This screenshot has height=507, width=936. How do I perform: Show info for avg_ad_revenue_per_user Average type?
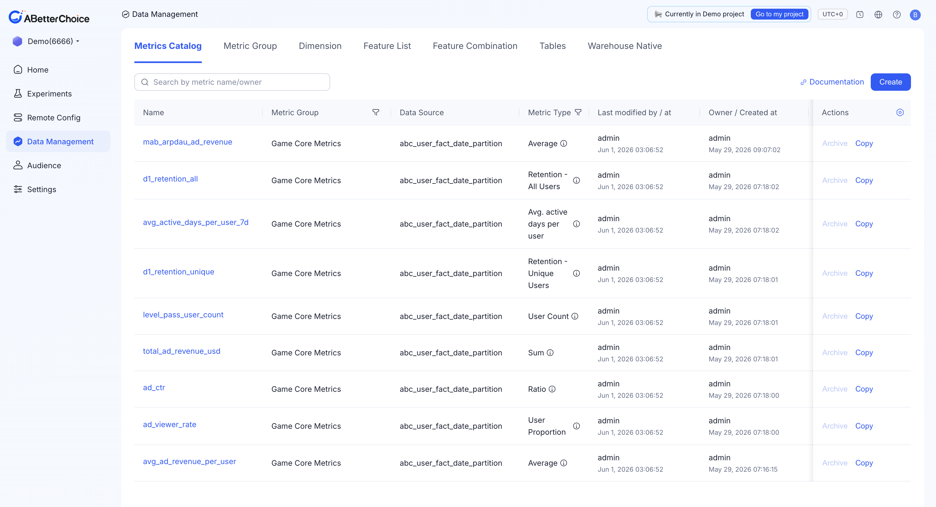click(563, 463)
